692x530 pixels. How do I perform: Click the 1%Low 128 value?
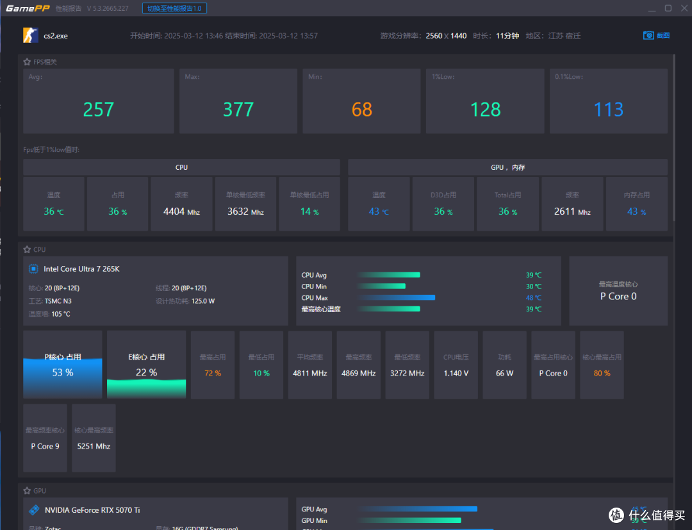click(x=486, y=110)
